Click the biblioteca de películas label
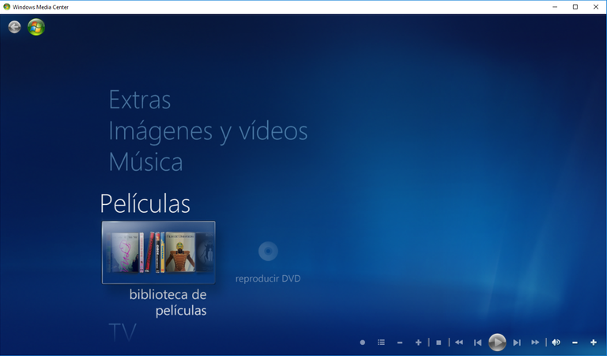Image resolution: width=607 pixels, height=356 pixels. 168,302
